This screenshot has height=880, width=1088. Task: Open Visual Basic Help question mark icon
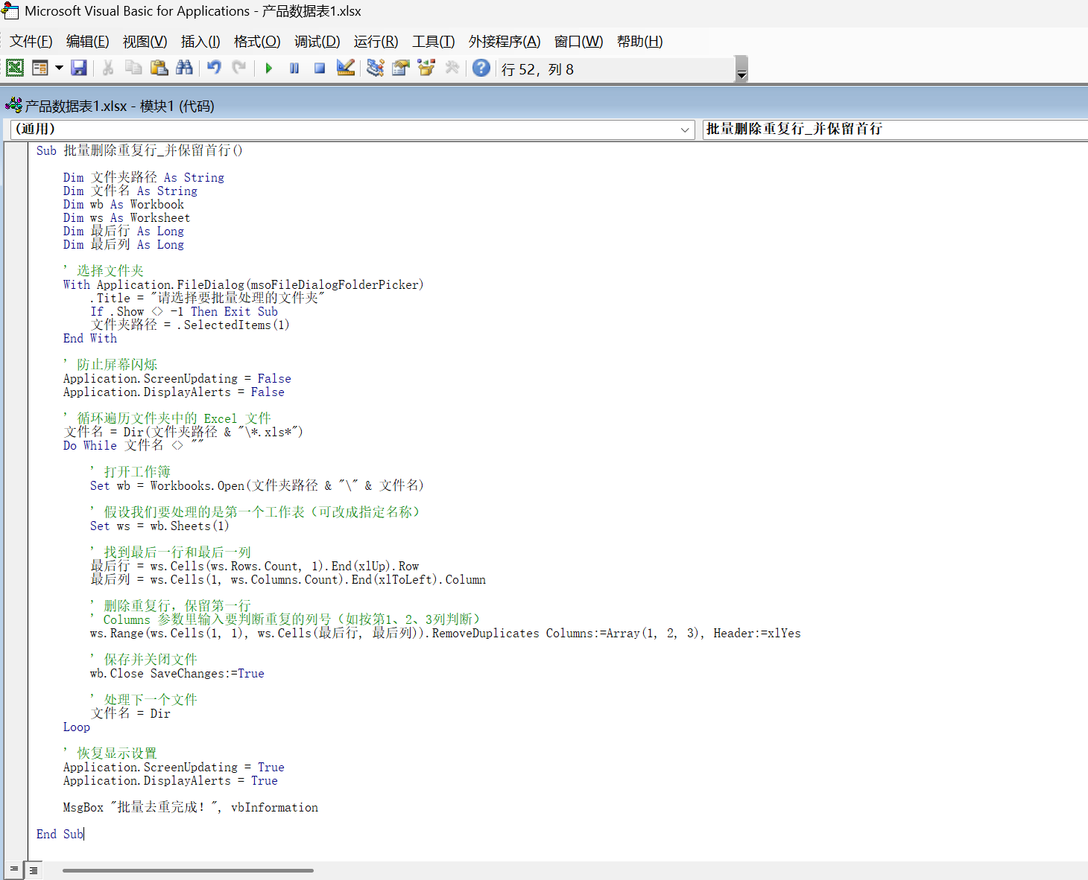[481, 68]
